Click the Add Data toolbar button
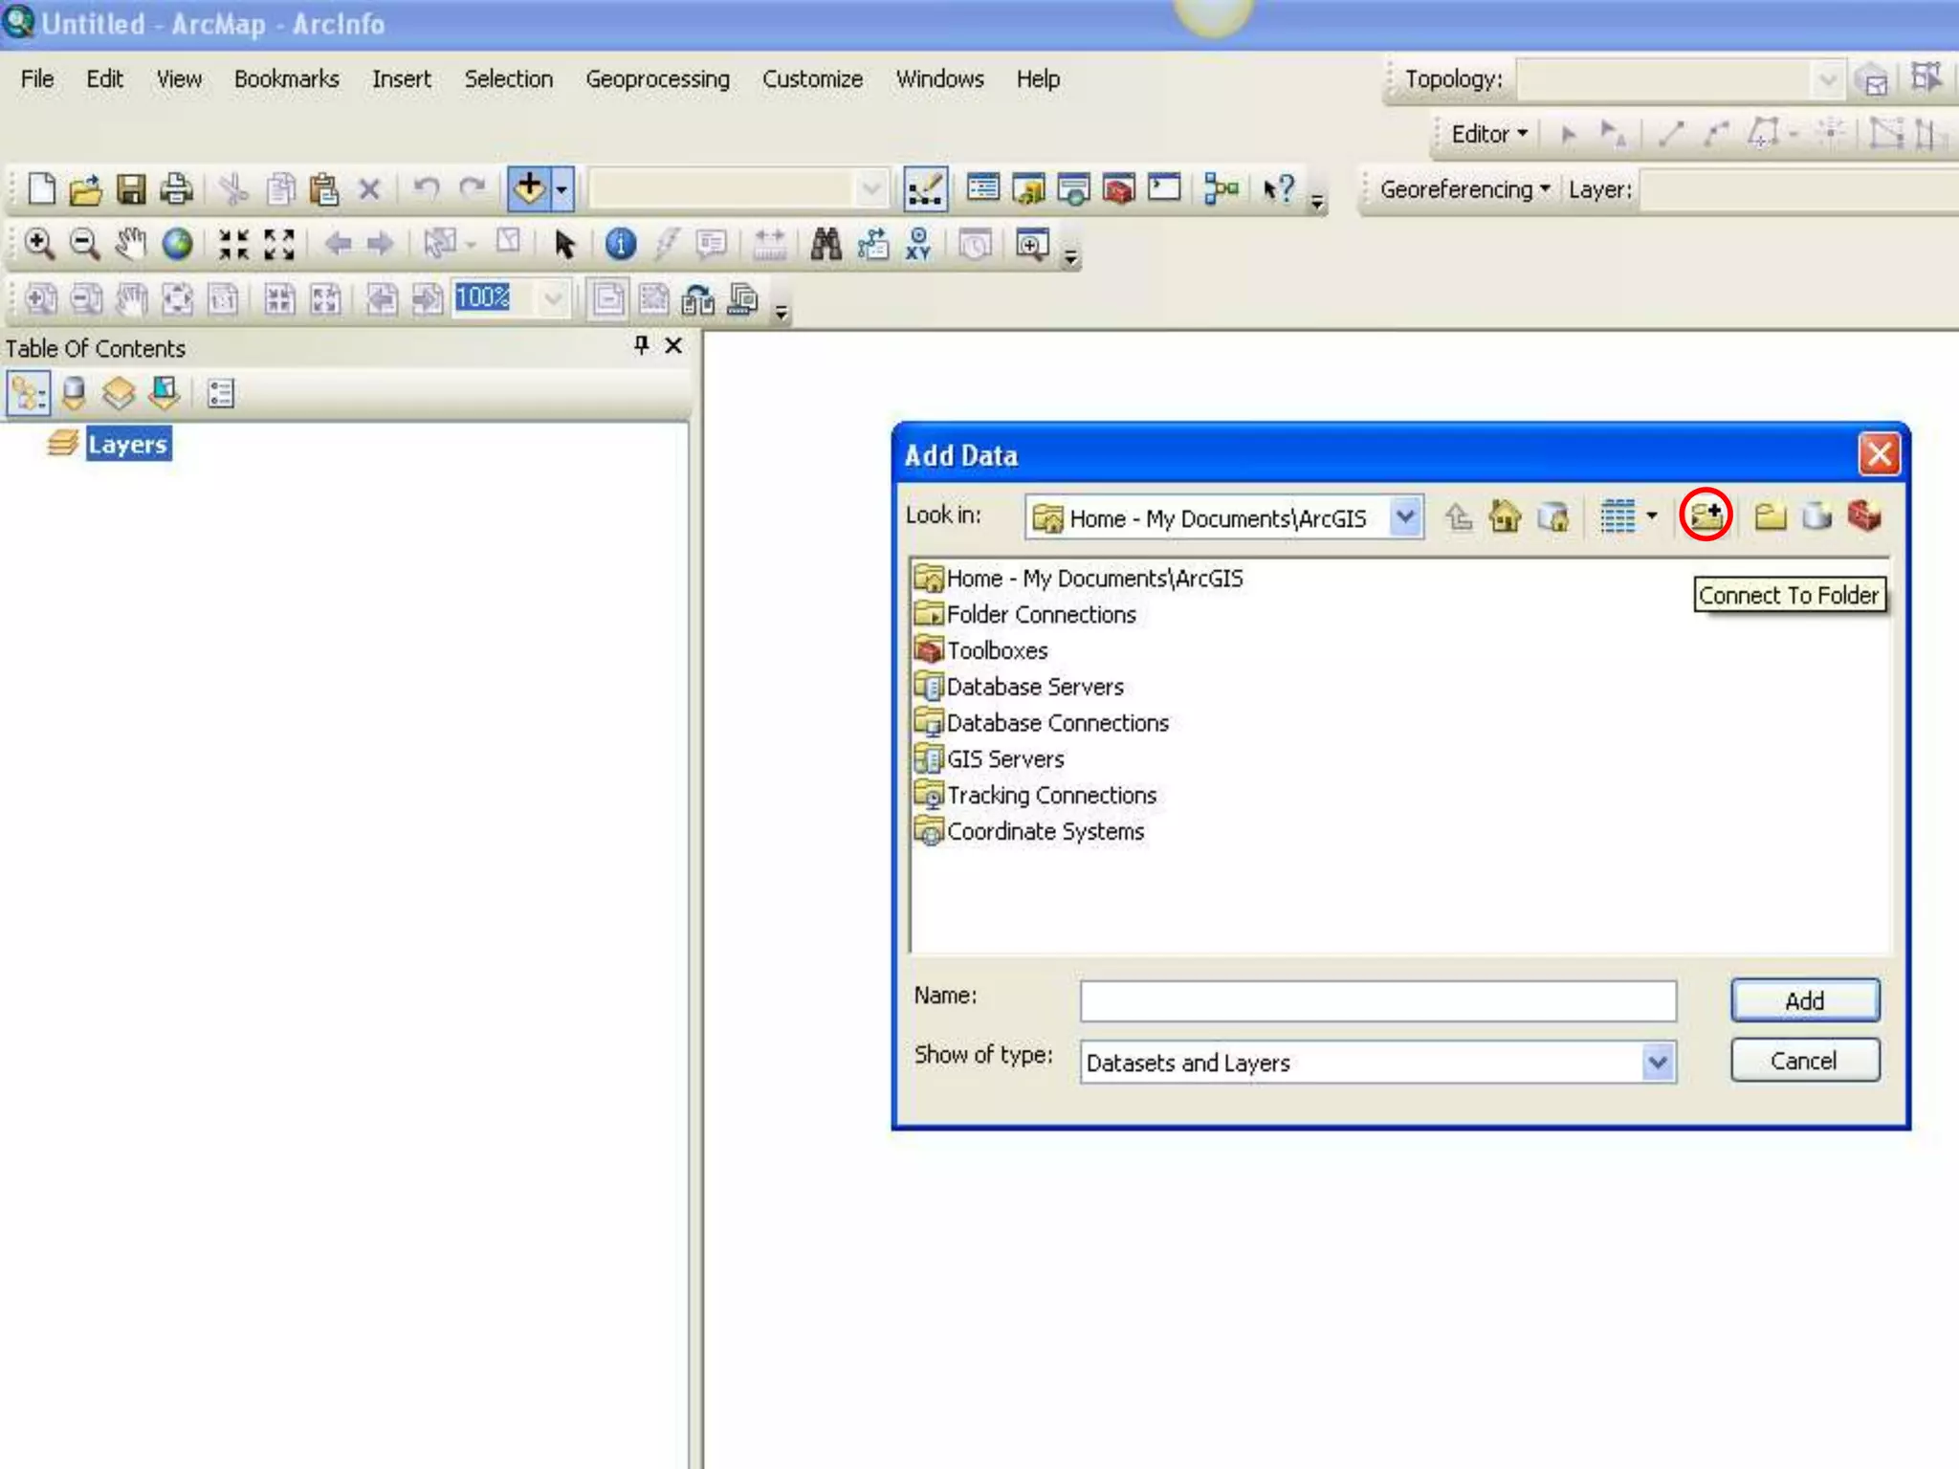Viewport: 1959px width, 1469px height. pos(529,188)
